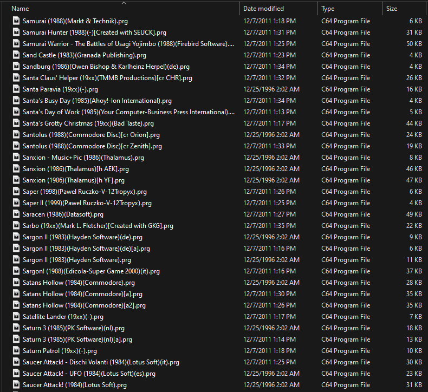Select Sargon II (1983)(Hayden Software).prg
428x392 pixels.
coord(77,260)
